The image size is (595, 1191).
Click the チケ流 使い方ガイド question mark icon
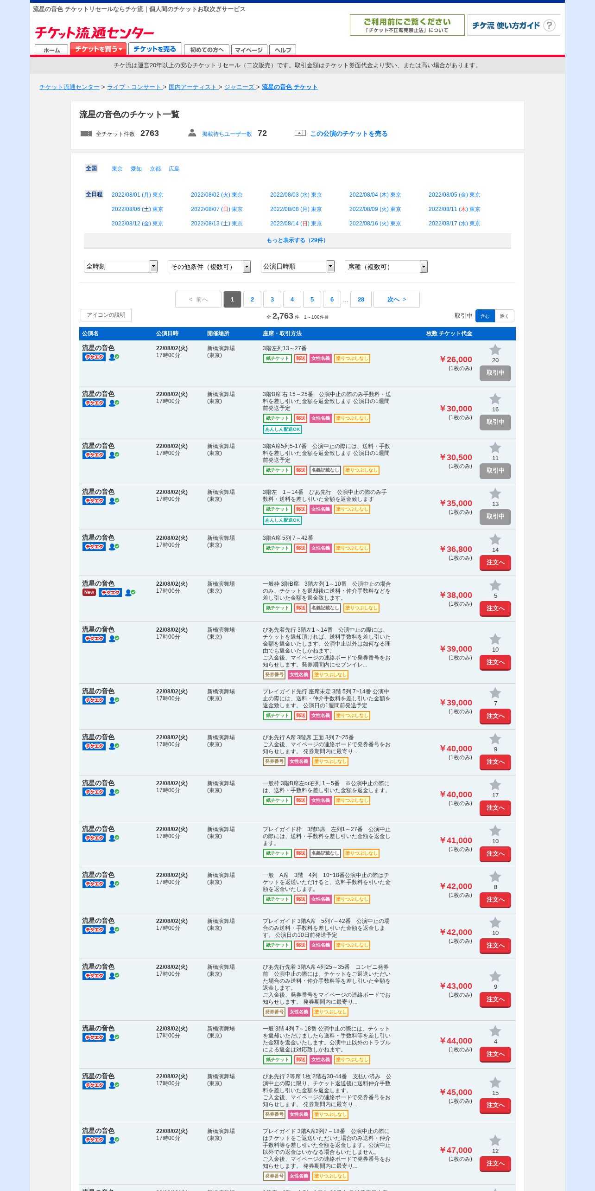549,26
